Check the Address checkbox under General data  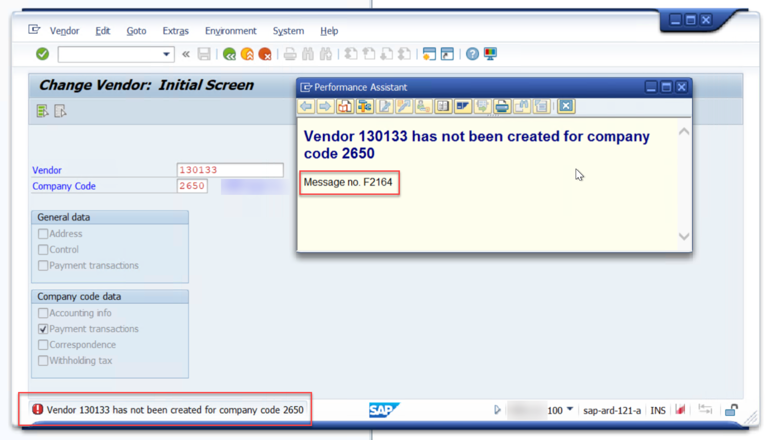(x=43, y=234)
